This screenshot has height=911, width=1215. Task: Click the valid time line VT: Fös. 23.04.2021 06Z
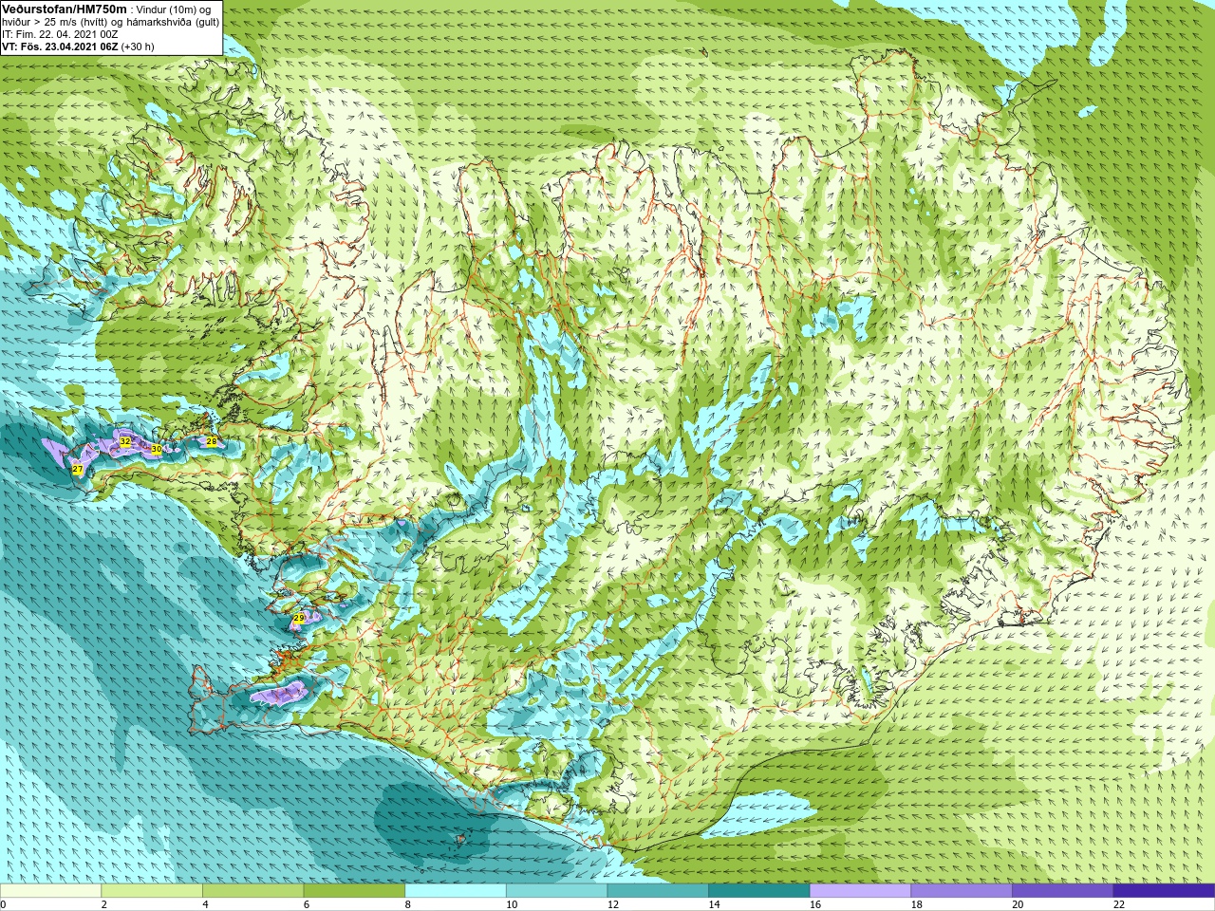point(60,46)
